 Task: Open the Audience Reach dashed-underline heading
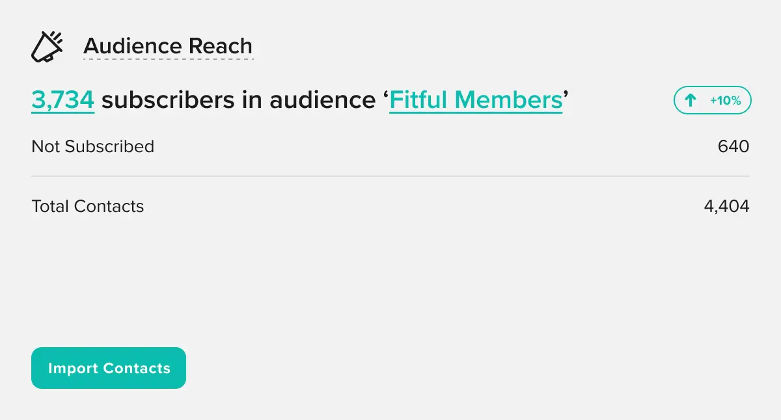168,46
